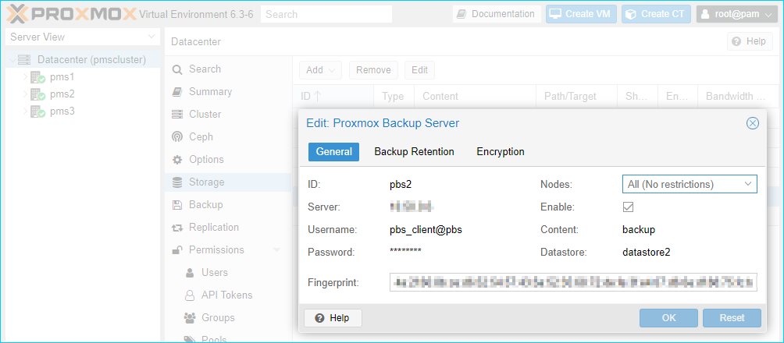Focus the top Search field
This screenshot has height=343, width=784.
[x=326, y=14]
